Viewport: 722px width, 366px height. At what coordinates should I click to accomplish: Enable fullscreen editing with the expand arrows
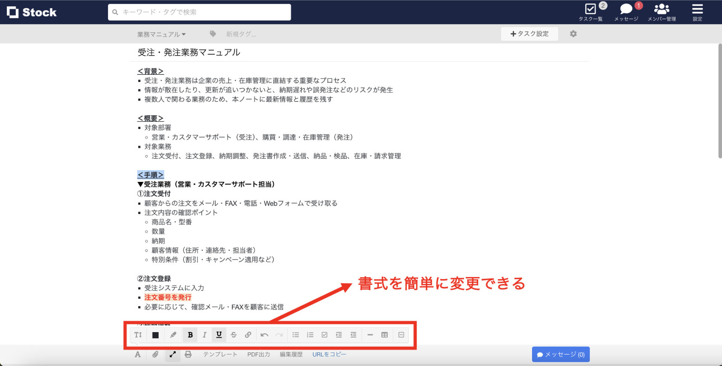point(173,354)
